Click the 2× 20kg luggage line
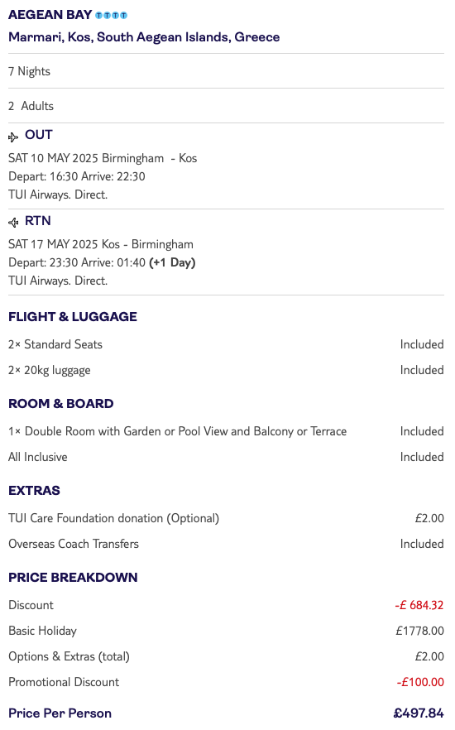This screenshot has height=730, width=455. coord(50,370)
